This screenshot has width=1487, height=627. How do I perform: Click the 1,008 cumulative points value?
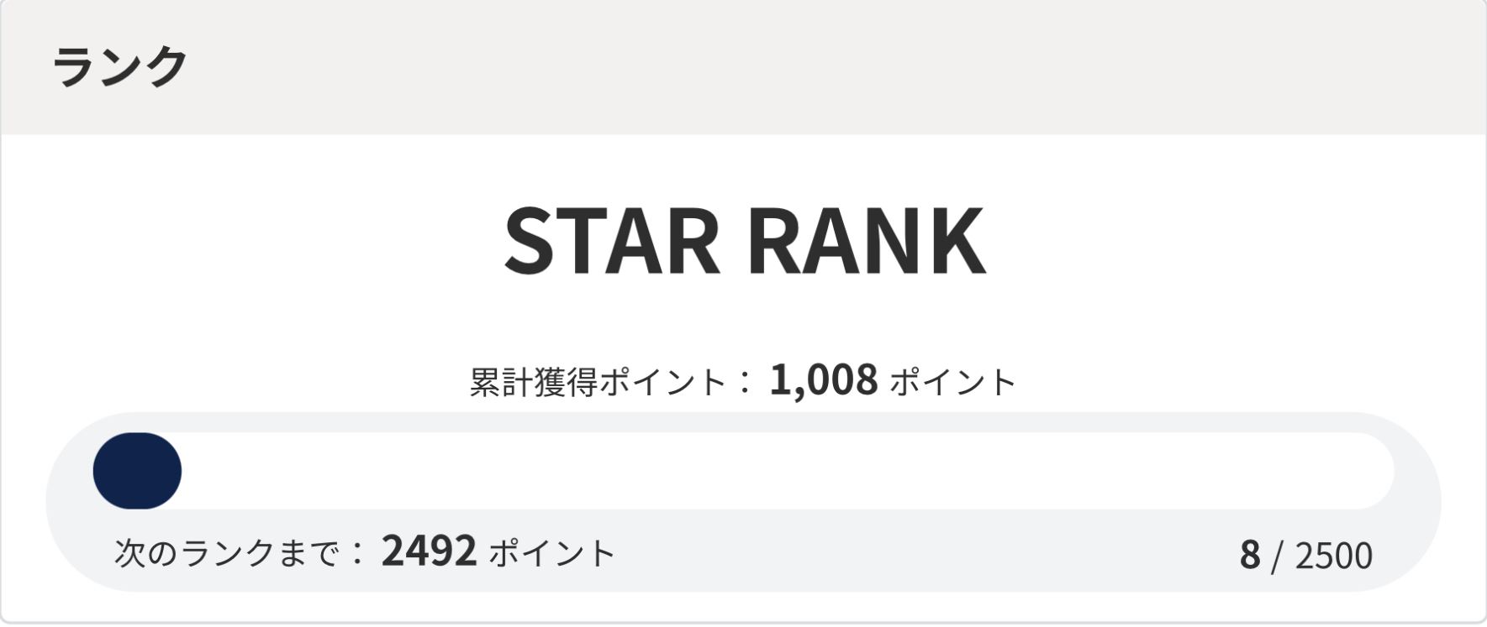[823, 380]
